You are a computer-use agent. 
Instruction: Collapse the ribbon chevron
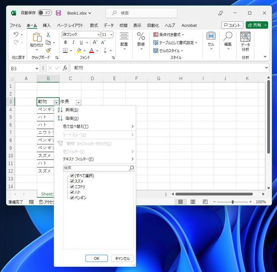(x=265, y=56)
